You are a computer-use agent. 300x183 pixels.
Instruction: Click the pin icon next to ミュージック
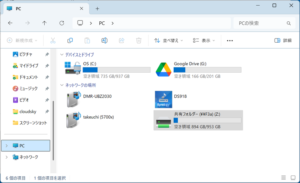47,89
